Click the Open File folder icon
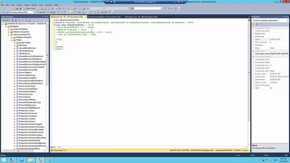The image size is (290, 163). coord(13,9)
